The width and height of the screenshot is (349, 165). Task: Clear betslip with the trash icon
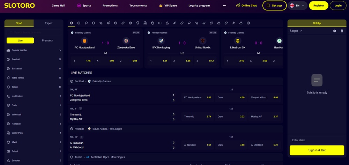pos(342,31)
